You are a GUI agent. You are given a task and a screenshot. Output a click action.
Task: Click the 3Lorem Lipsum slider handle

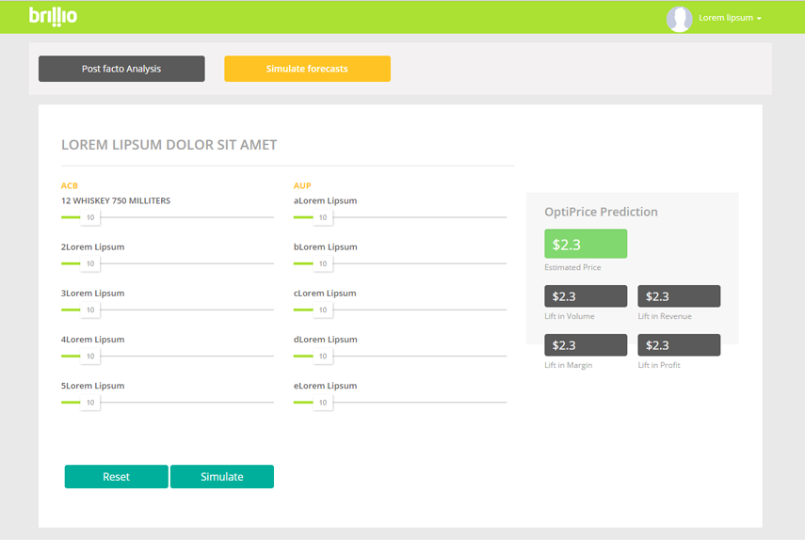click(90, 310)
